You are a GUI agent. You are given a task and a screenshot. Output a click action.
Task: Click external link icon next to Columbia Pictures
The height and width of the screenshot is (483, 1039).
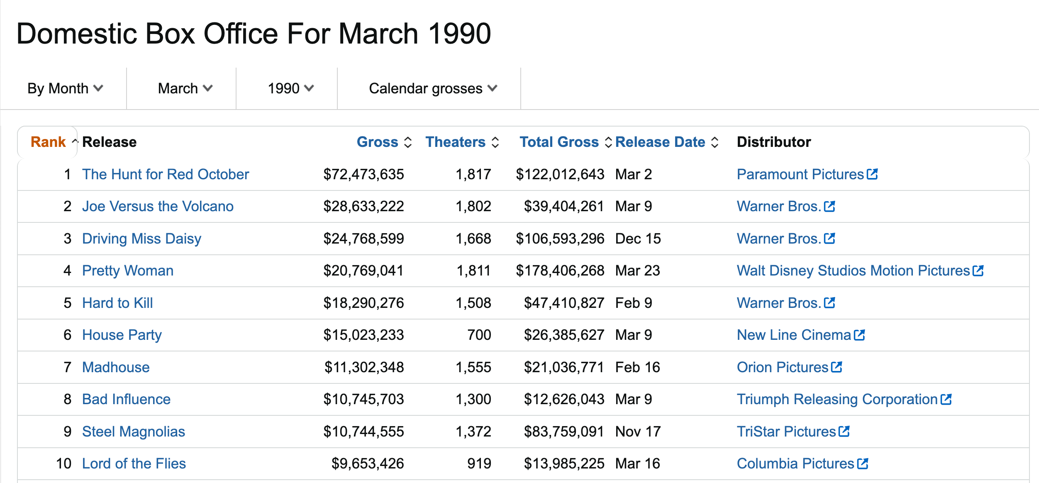(x=863, y=463)
